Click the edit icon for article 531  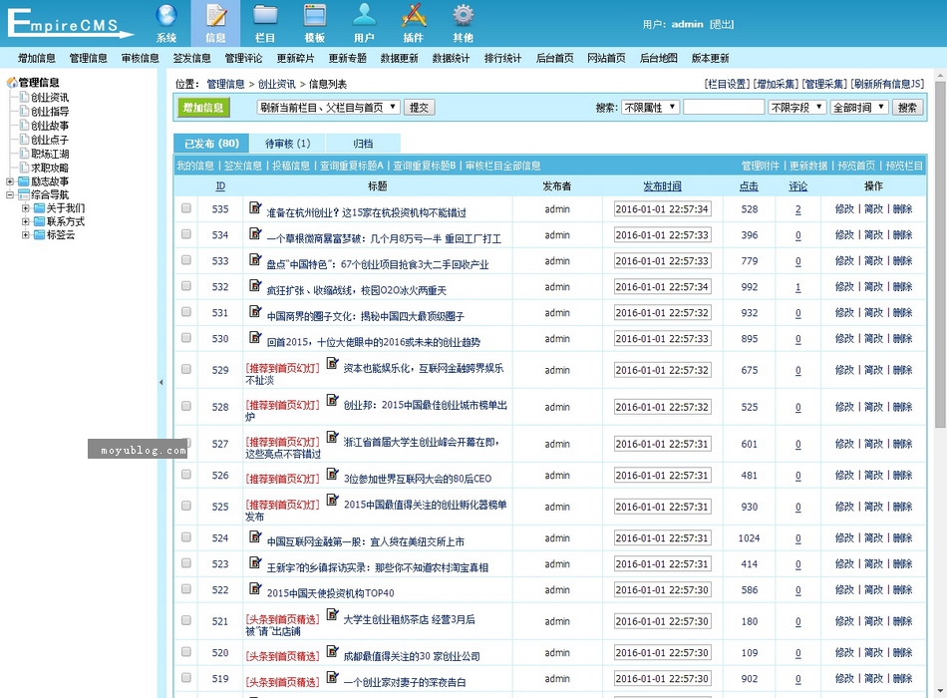coord(255,312)
